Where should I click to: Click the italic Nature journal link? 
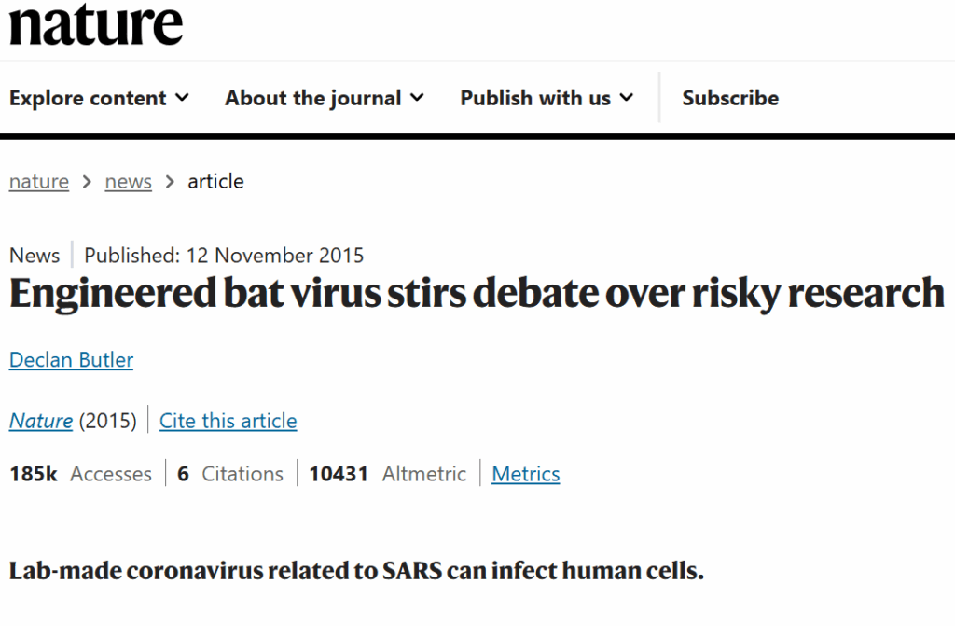pos(41,421)
